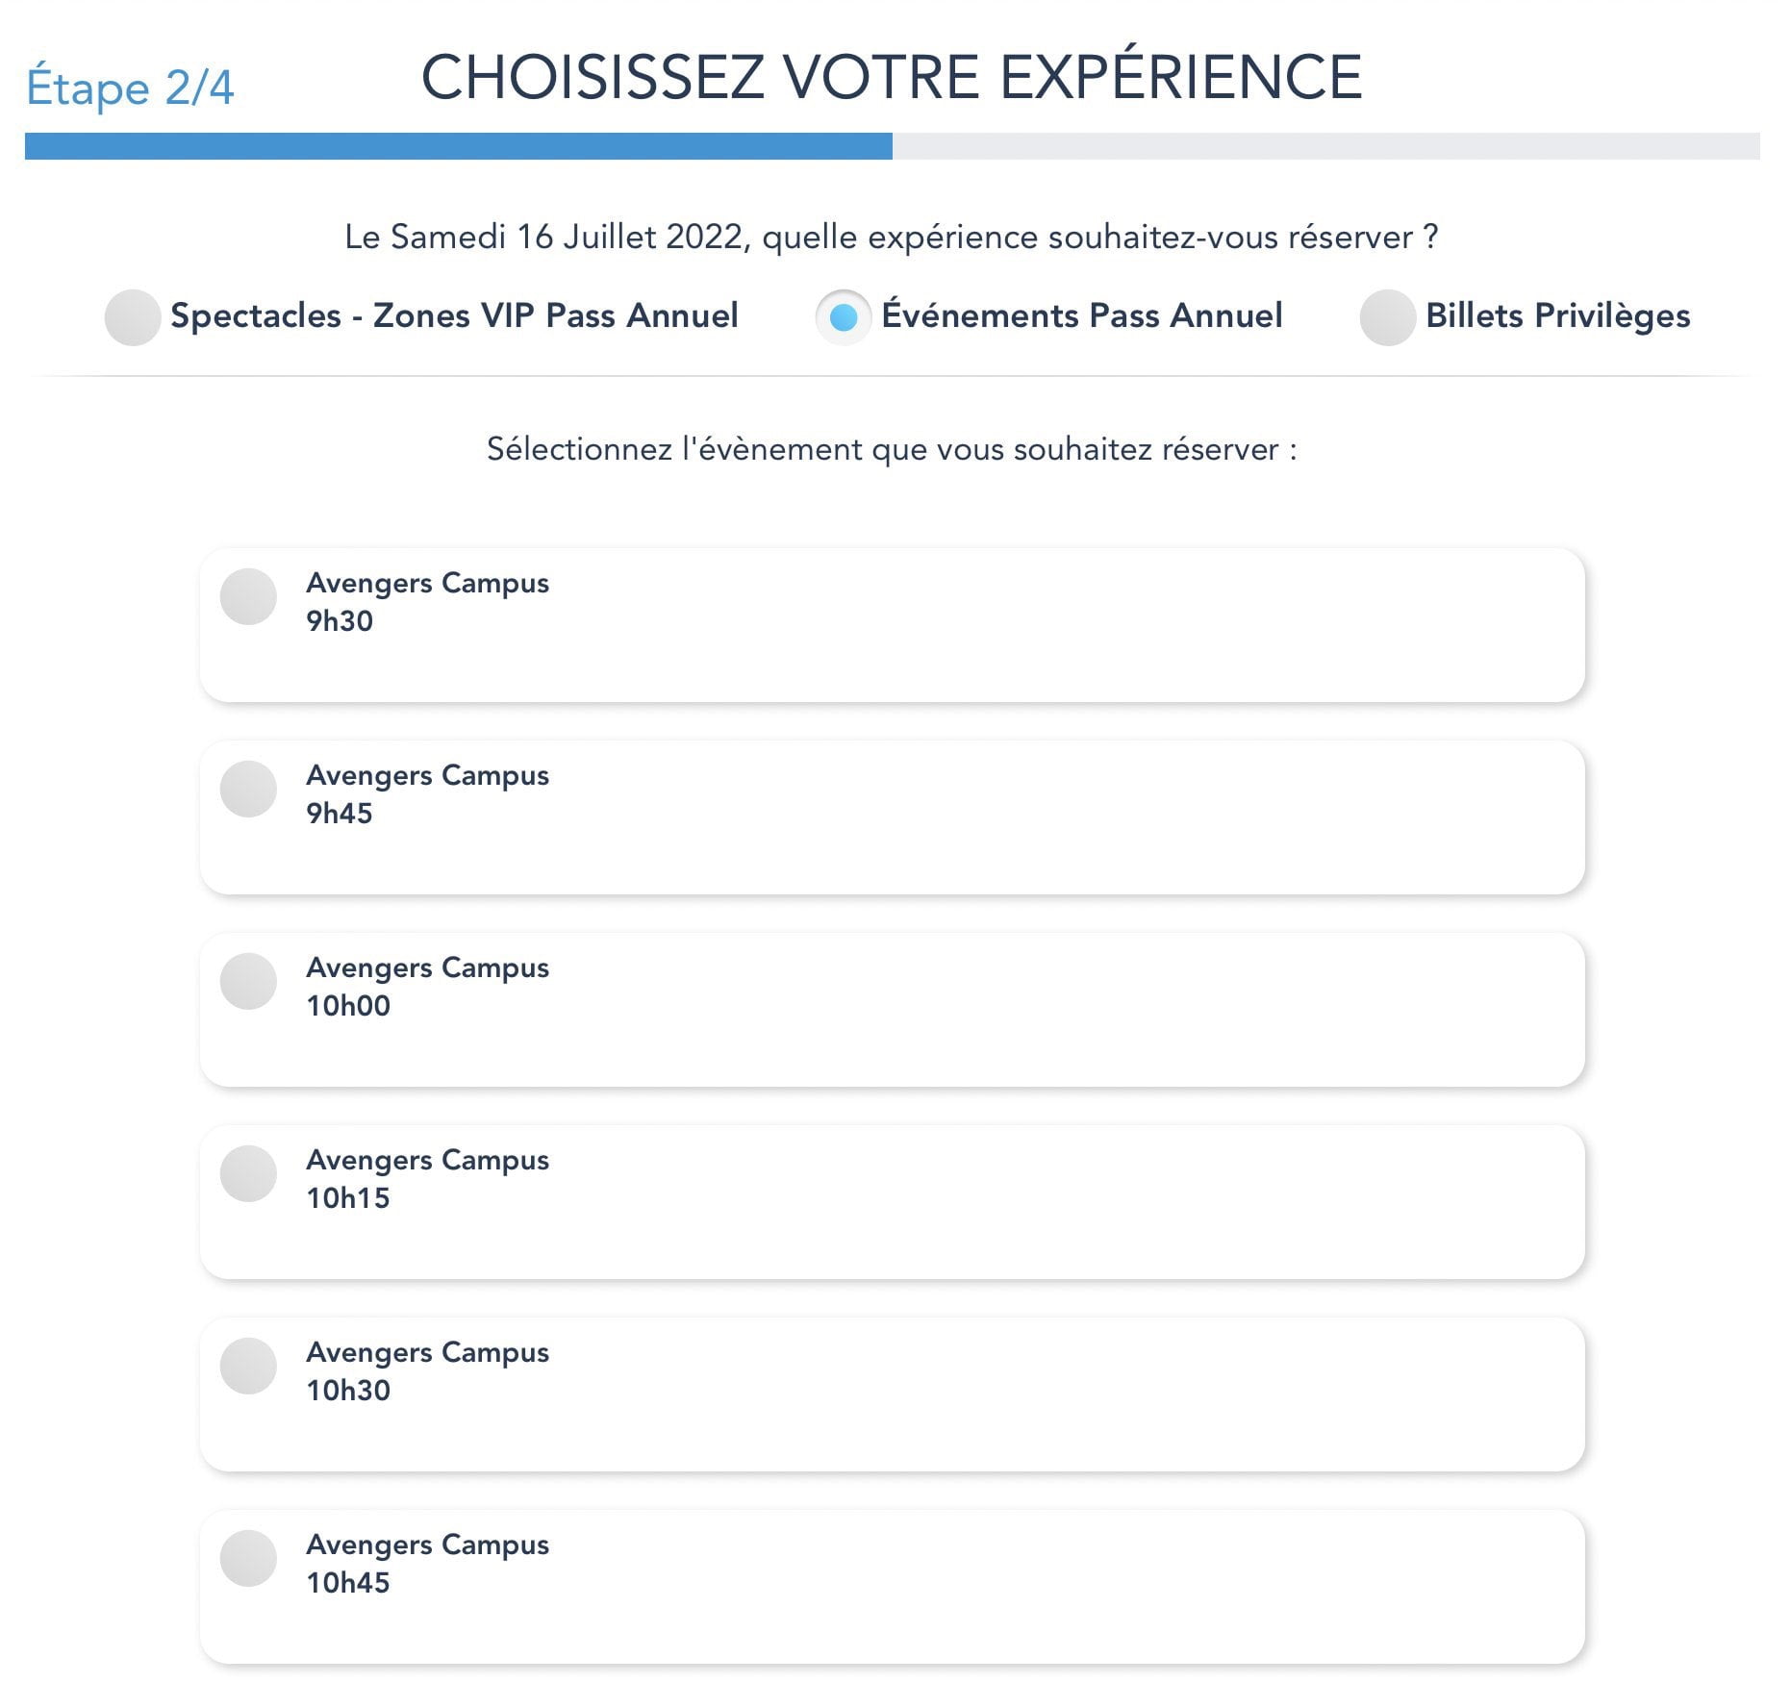Select the Événements Pass Annuel radio button
Image resolution: width=1791 pixels, height=1683 pixels.
pyautogui.click(x=844, y=317)
